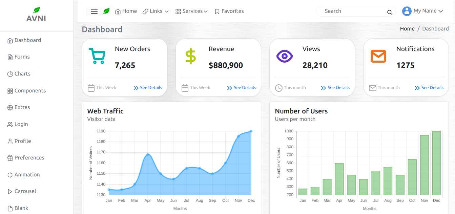Click the green leaf icon in top navbar
The width and height of the screenshot is (455, 214).
[106, 11]
